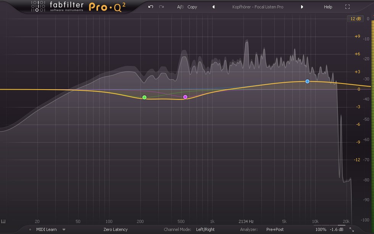Click the redo arrow icon

(x=161, y=7)
